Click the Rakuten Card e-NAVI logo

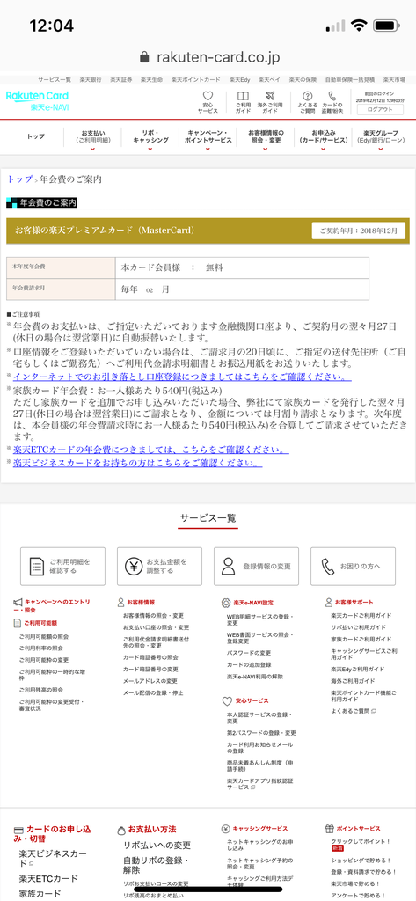tap(37, 100)
